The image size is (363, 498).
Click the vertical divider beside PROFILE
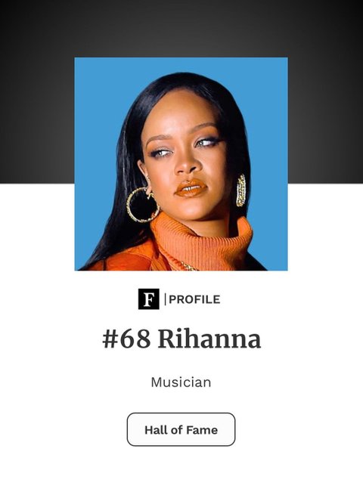pyautogui.click(x=165, y=299)
